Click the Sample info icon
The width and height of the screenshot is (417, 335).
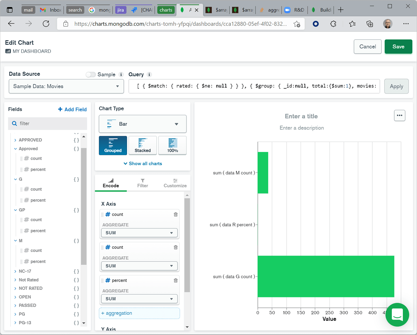point(121,74)
